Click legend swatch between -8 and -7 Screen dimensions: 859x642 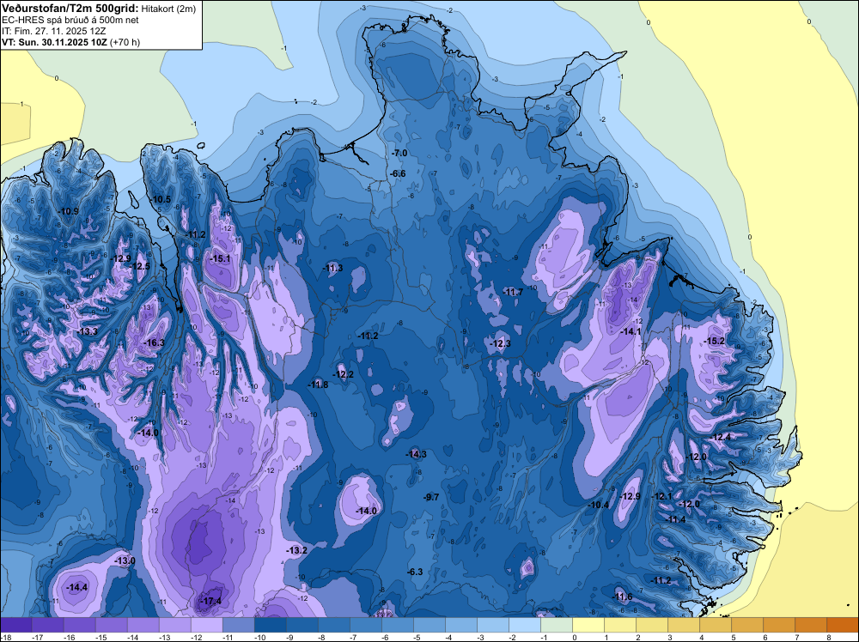(333, 625)
